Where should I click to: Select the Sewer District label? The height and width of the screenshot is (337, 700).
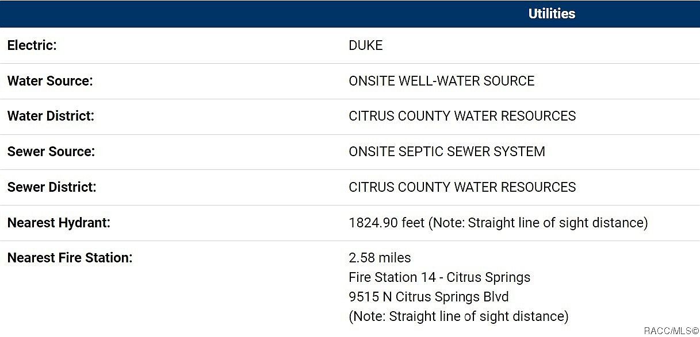point(52,187)
